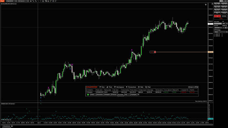The width and height of the screenshot is (228, 128).
Task: Select the crosshair cursor icon
Action: coord(41,1)
